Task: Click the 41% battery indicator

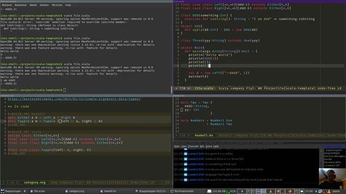Action: 233,191
